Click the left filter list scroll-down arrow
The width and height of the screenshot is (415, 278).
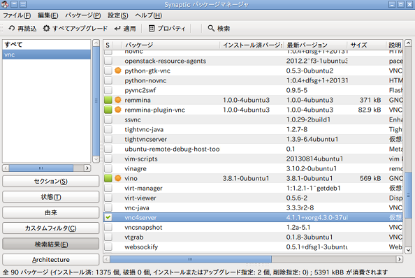pyautogui.click(x=96, y=159)
